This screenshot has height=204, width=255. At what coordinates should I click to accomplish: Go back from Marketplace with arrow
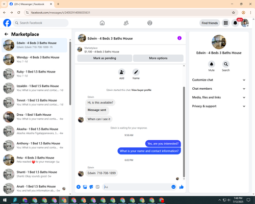coord(6,34)
